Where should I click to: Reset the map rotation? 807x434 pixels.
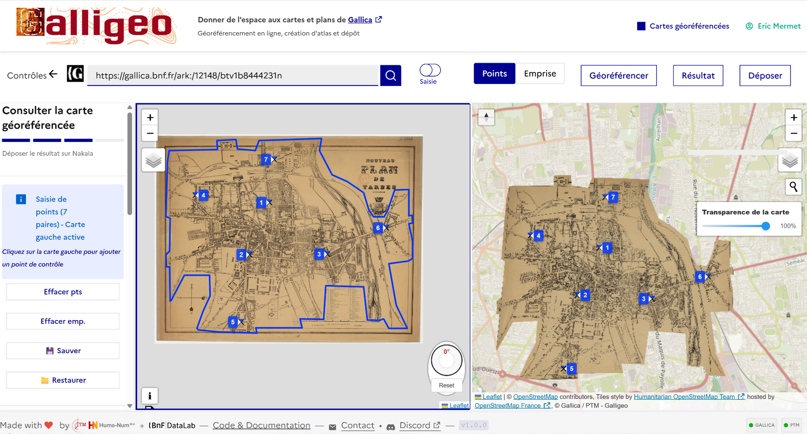446,385
